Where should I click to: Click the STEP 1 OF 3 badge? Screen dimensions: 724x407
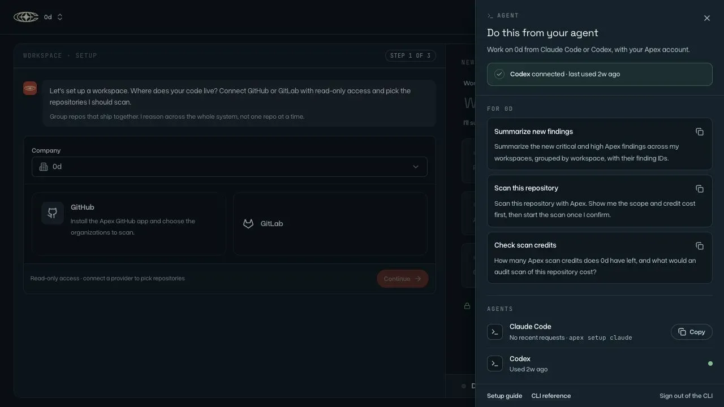point(411,55)
